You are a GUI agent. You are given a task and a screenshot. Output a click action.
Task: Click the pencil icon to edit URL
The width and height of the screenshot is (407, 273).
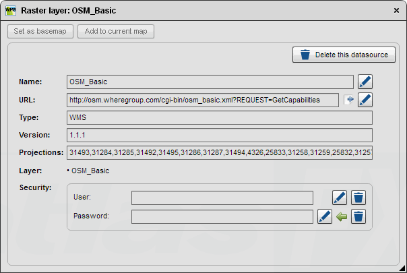[x=365, y=100]
